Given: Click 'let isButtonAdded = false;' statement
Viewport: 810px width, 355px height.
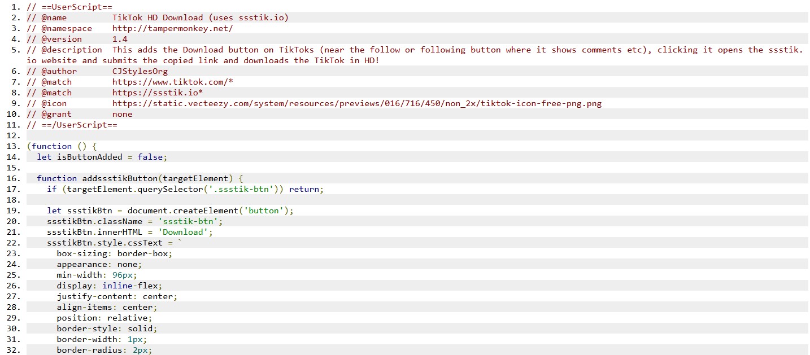Looking at the screenshot, I should pos(102,157).
